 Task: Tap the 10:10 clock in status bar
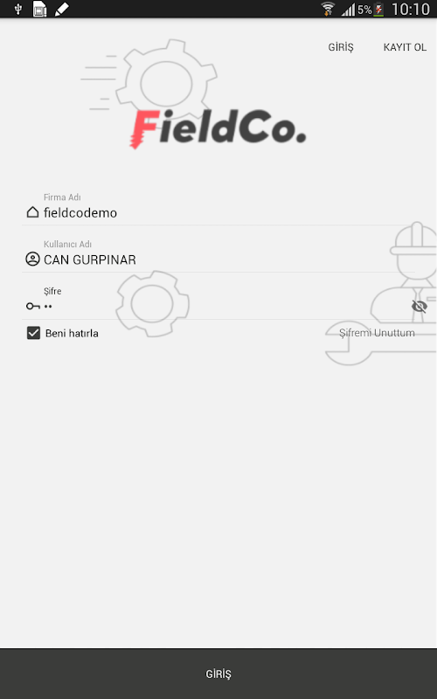[x=410, y=9]
